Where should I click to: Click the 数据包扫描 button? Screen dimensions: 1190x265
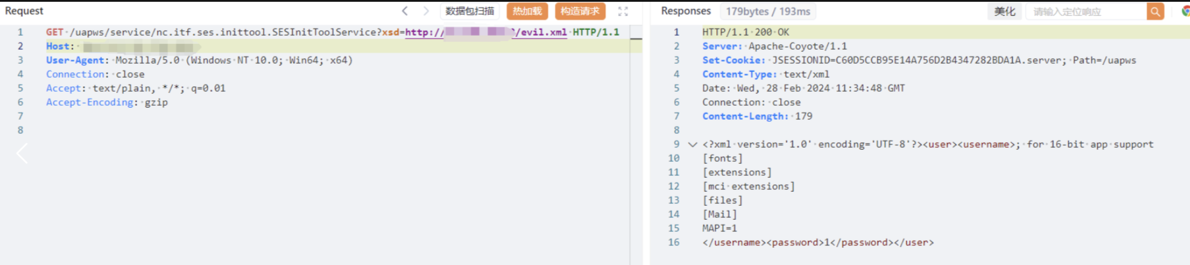pyautogui.click(x=470, y=11)
